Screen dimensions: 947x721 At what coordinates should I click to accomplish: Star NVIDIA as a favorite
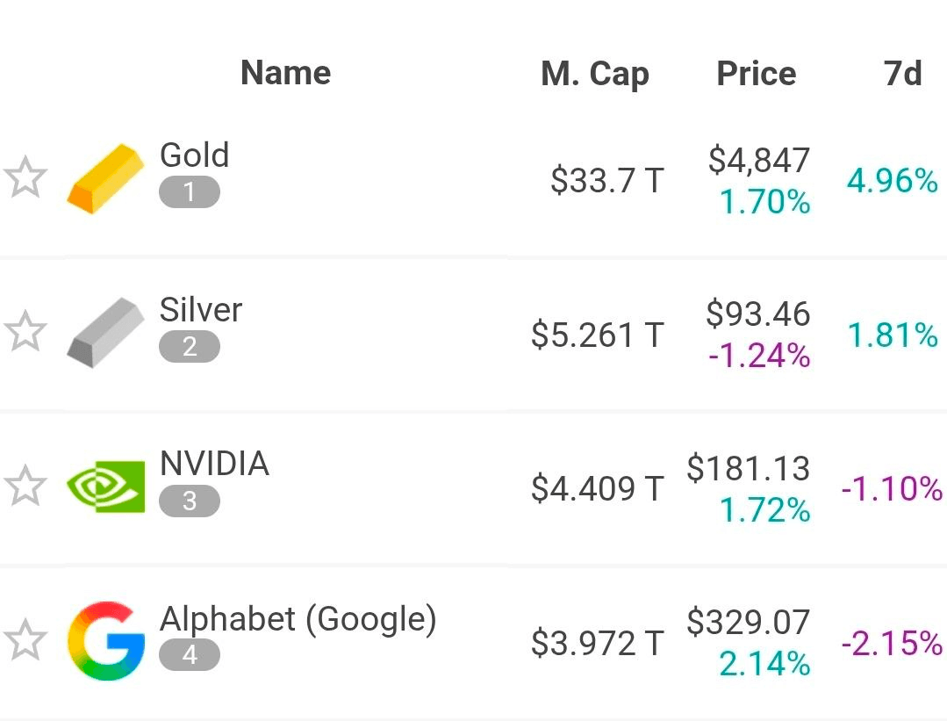pyautogui.click(x=25, y=487)
